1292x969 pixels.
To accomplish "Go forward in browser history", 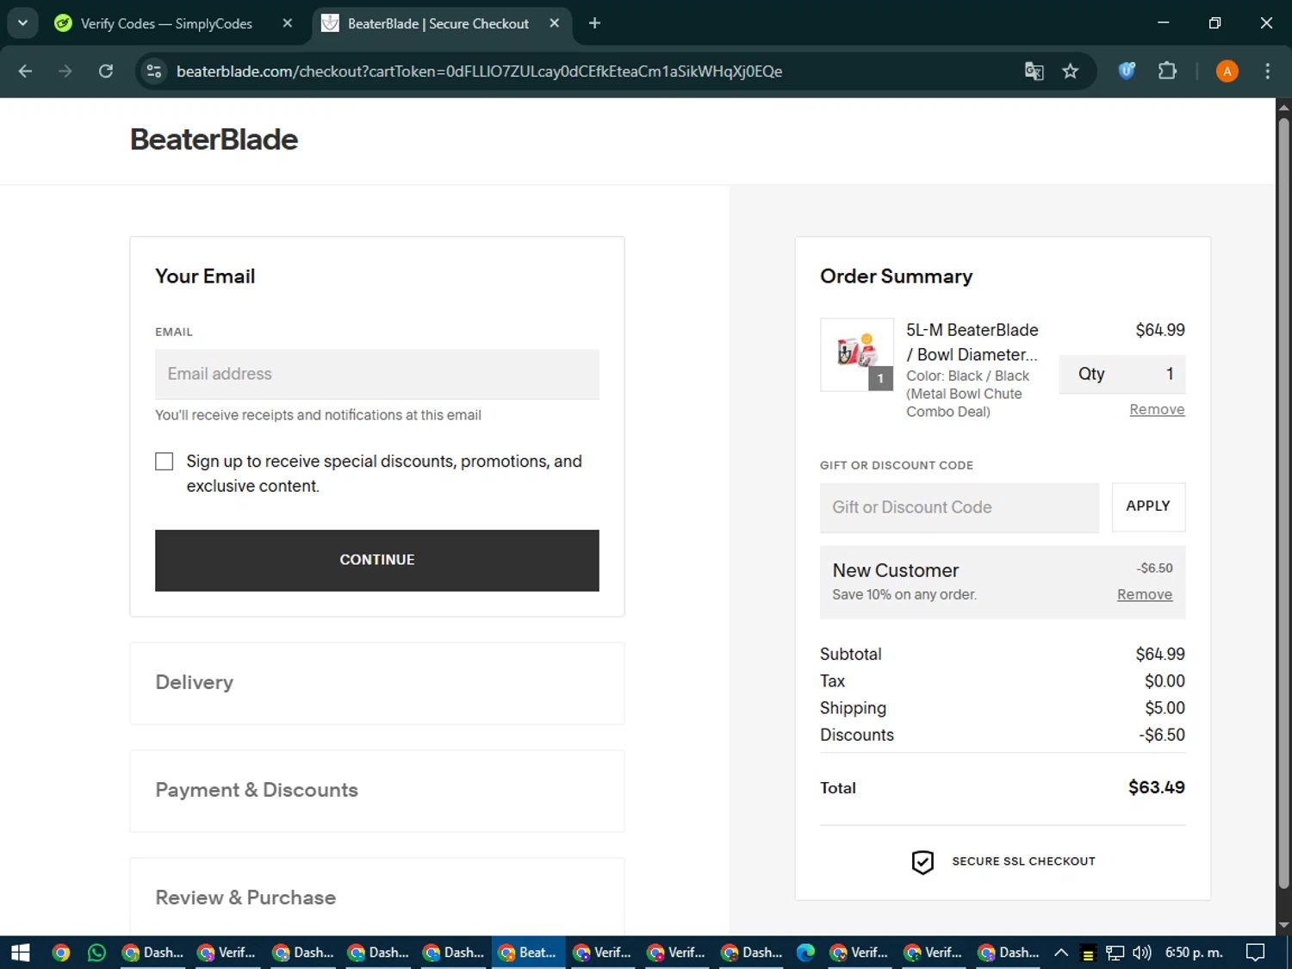I will 65,71.
